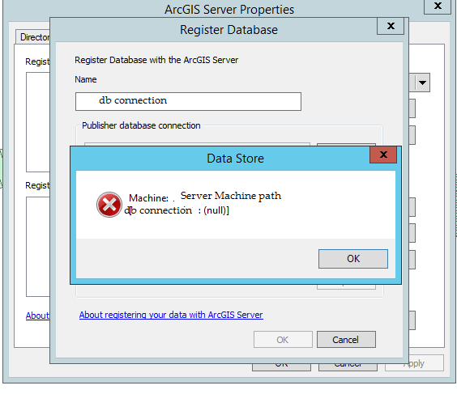Cancel the Register Database dialog
The width and height of the screenshot is (457, 394).
(x=346, y=339)
